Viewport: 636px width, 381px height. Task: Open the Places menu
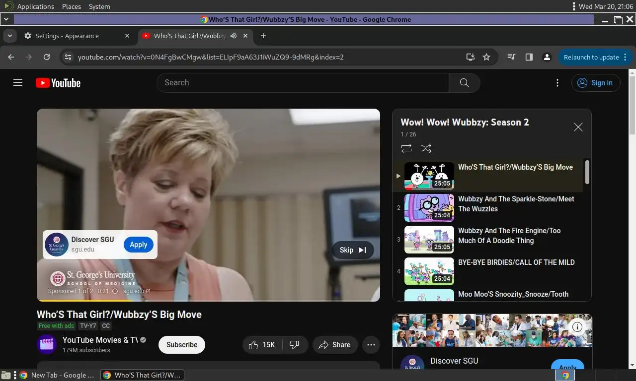[72, 6]
